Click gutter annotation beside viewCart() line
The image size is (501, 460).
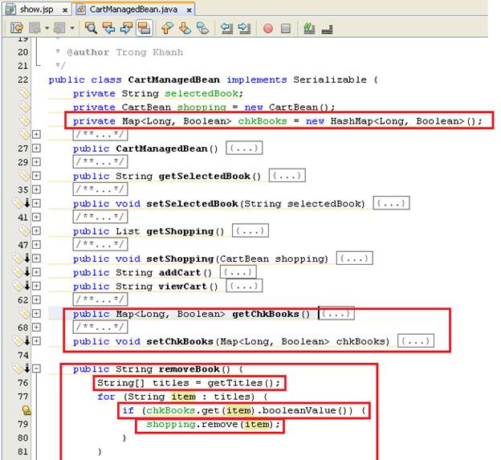click(21, 286)
